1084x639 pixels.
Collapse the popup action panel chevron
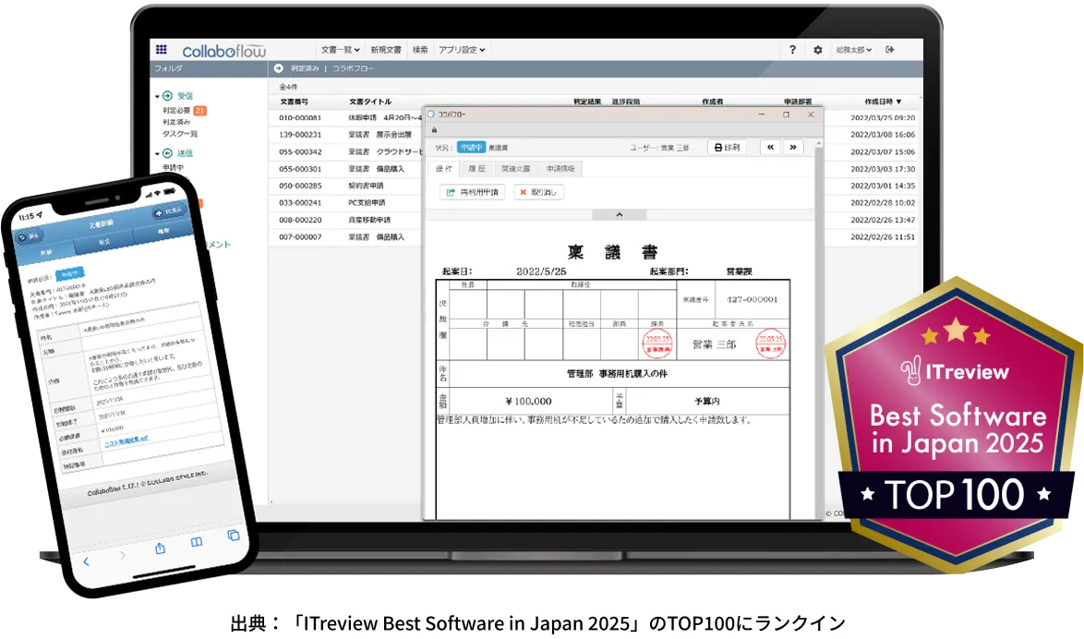[620, 215]
